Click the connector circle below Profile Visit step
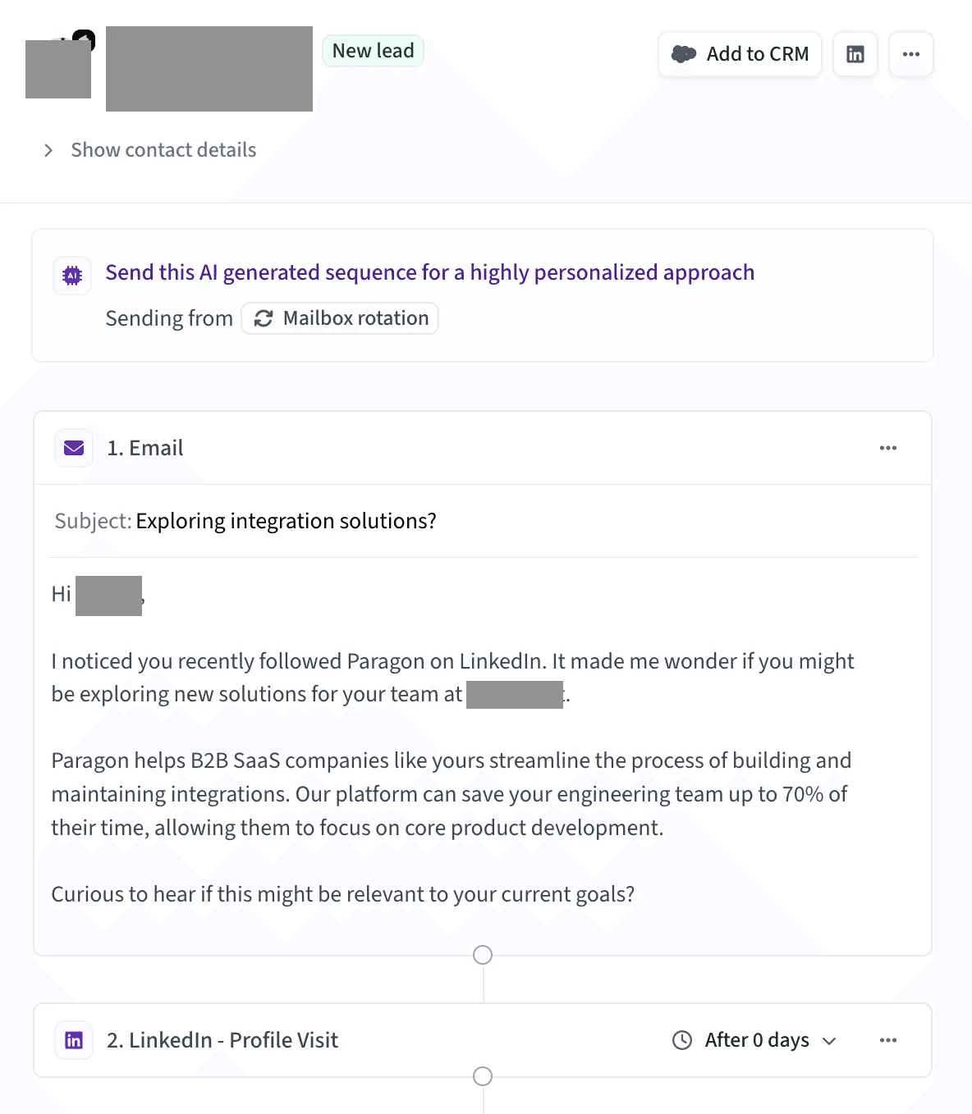The image size is (972, 1114). (x=483, y=1076)
